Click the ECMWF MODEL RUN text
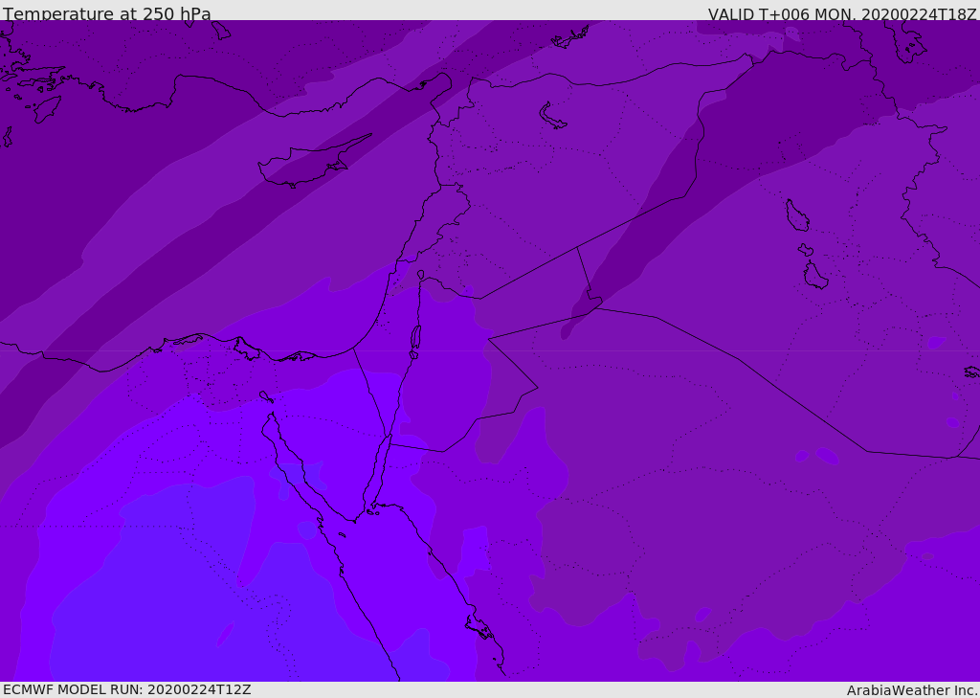 127,689
